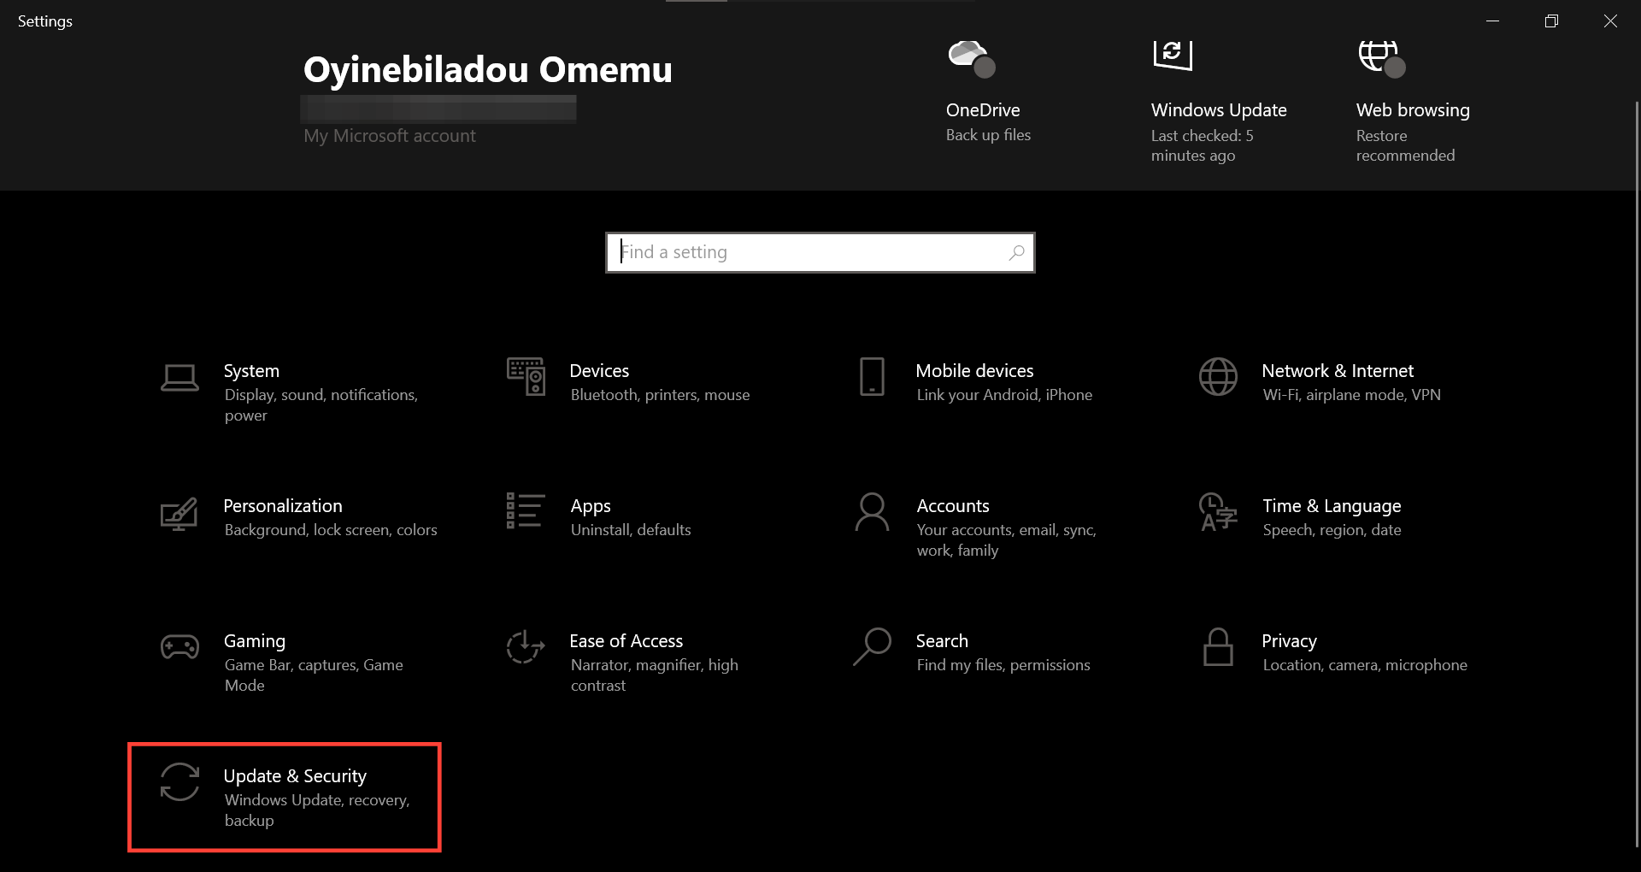Click the Time & Language icon
The height and width of the screenshot is (872, 1641).
click(x=1218, y=511)
